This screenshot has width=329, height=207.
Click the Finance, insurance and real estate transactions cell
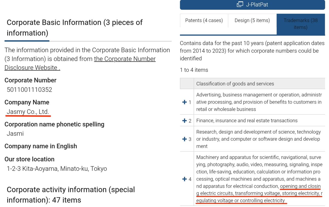(259, 121)
